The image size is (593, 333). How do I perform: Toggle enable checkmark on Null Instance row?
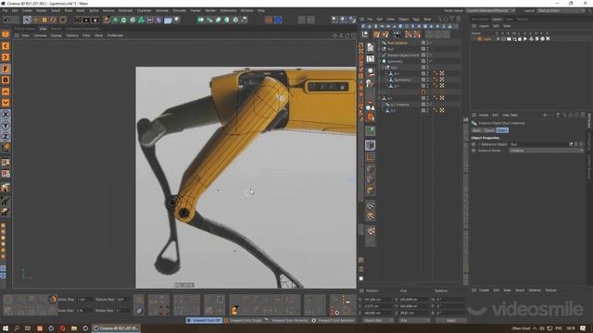(x=432, y=43)
